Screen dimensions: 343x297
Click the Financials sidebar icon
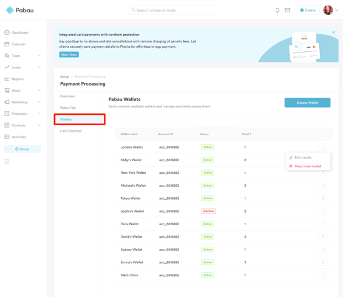(x=7, y=114)
